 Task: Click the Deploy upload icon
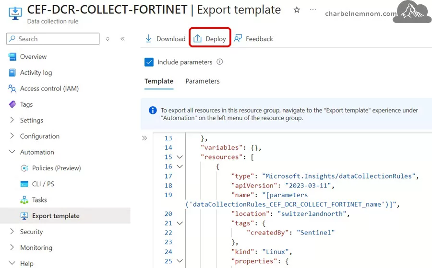(197, 39)
